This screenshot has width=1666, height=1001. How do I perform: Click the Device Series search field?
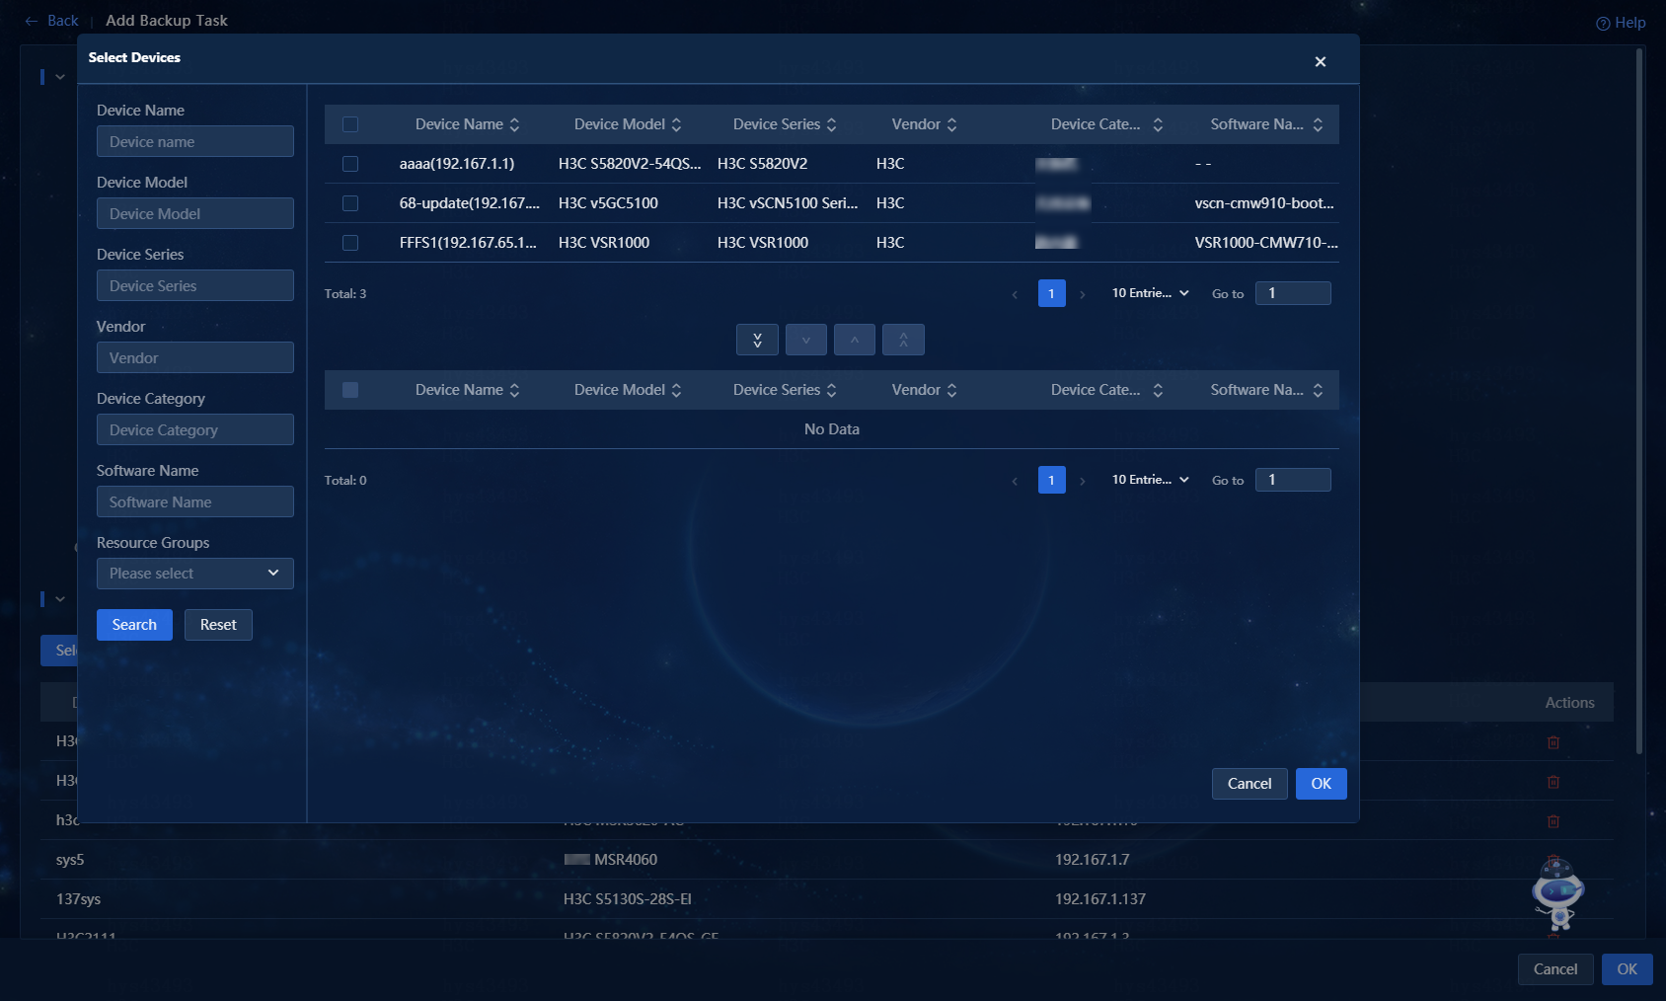(195, 285)
